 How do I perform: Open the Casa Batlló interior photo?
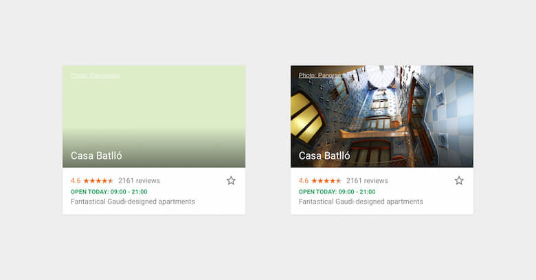point(382,116)
